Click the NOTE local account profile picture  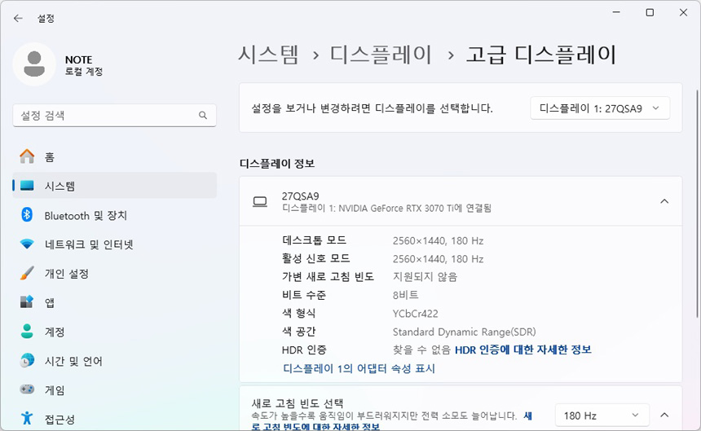34,65
